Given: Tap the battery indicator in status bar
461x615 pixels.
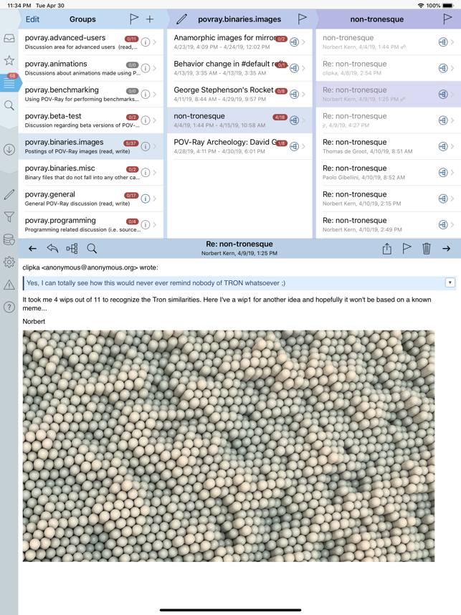Looking at the screenshot, I should pos(447,6).
